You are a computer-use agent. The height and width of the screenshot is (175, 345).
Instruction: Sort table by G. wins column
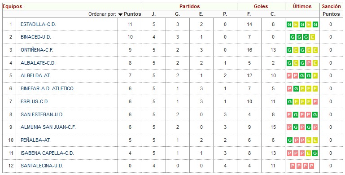pyautogui.click(x=177, y=14)
